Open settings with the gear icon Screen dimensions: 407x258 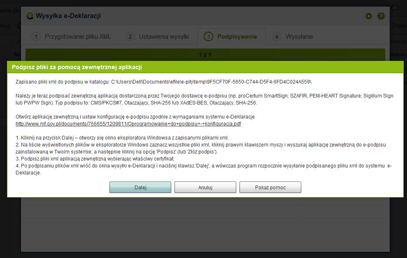(368, 16)
